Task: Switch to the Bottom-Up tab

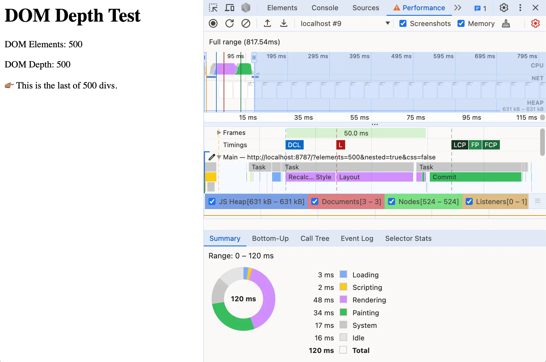Action: click(x=270, y=239)
